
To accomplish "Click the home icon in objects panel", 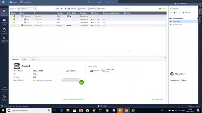I will [x=175, y=13].
